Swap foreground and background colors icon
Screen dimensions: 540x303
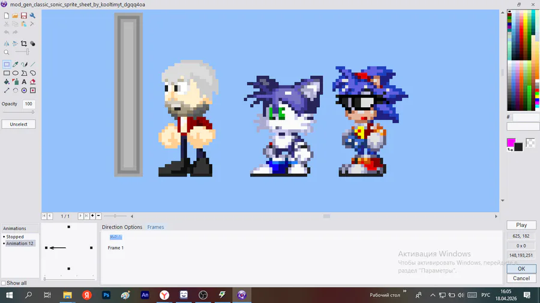click(510, 150)
